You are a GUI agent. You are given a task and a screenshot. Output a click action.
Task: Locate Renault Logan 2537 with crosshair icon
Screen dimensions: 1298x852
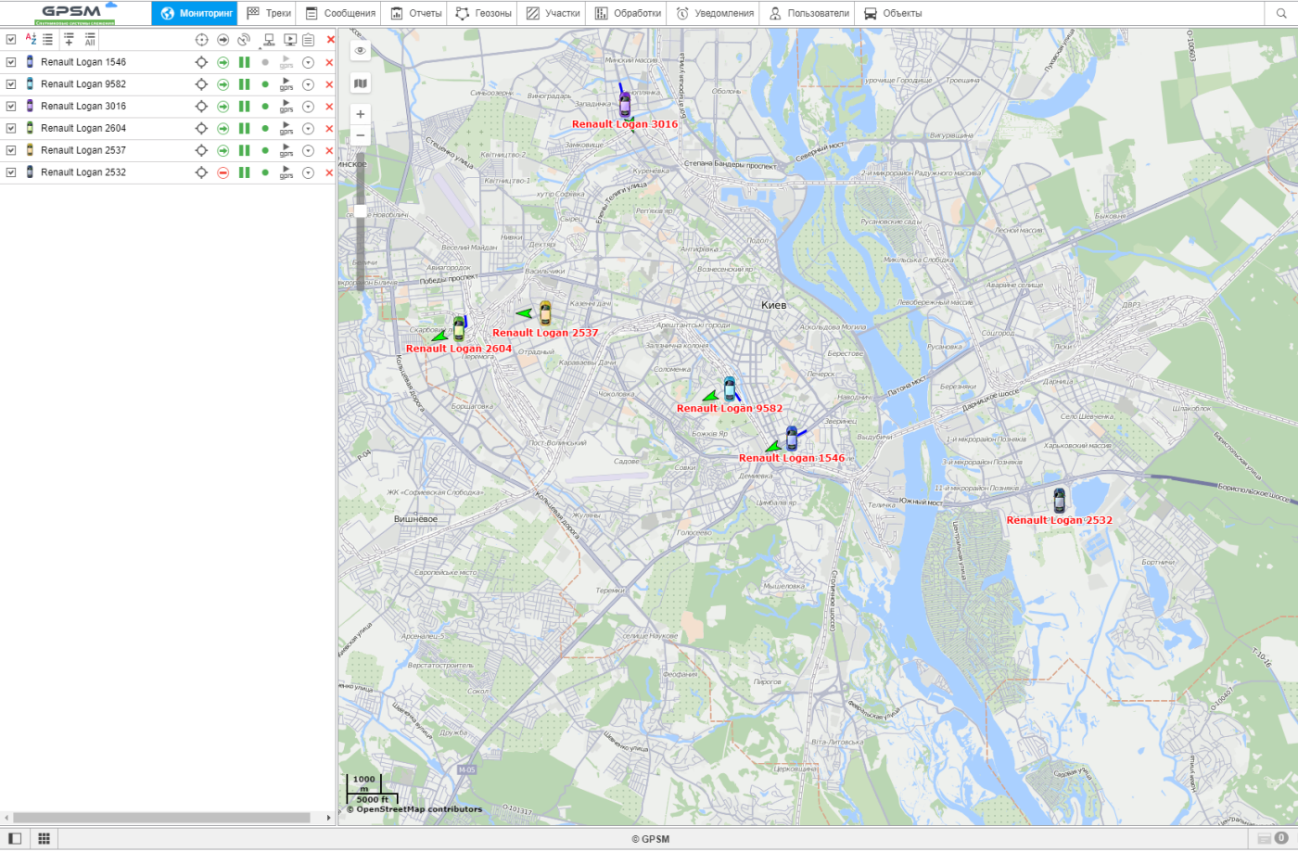coord(201,150)
